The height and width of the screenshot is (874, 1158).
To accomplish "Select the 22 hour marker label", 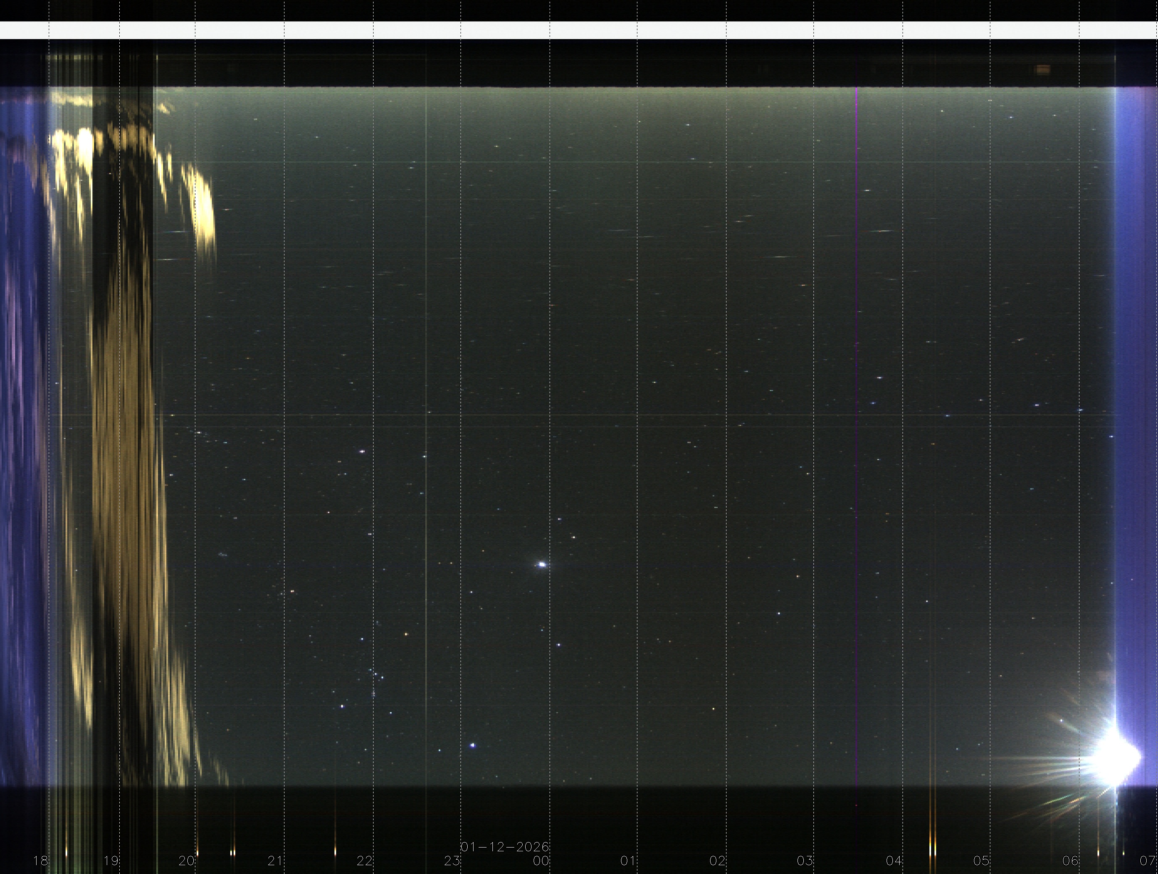I will point(364,861).
